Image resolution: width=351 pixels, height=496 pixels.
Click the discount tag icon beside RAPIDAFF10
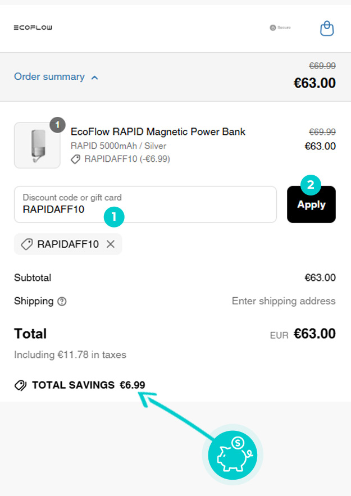pos(75,159)
